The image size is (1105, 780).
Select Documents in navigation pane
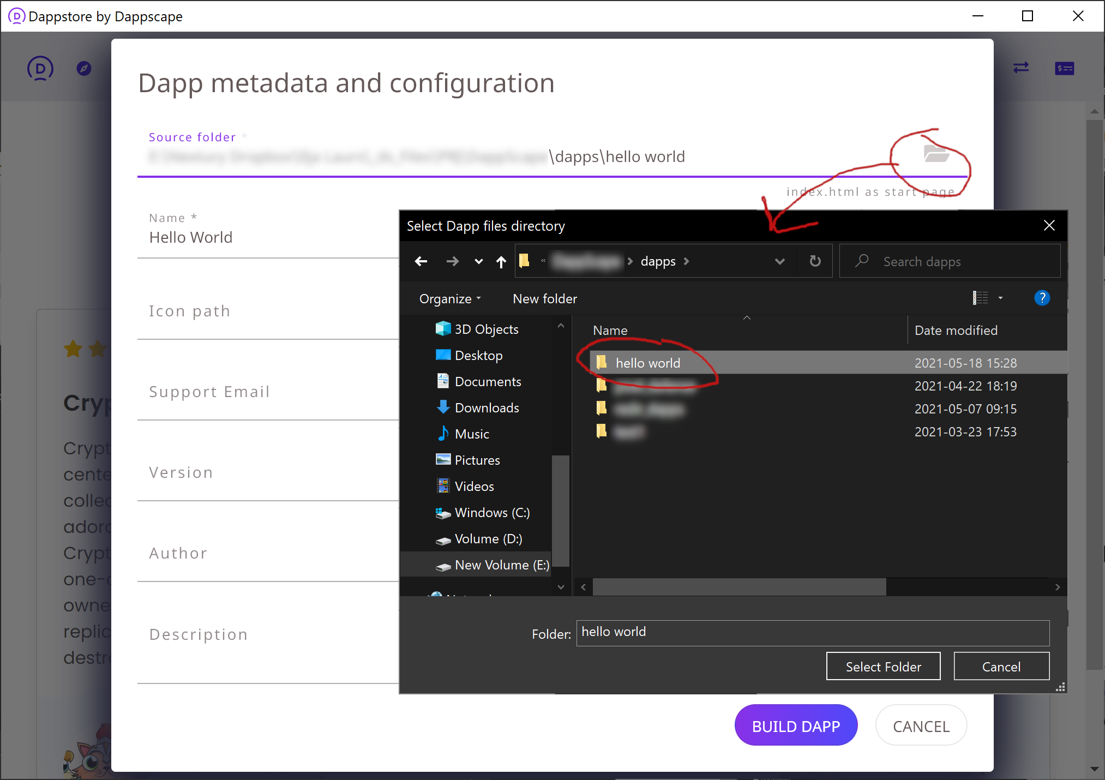(478, 382)
